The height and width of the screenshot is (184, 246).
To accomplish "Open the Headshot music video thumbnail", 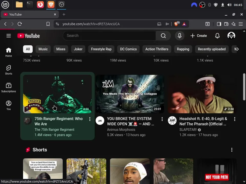I will click(202, 94).
